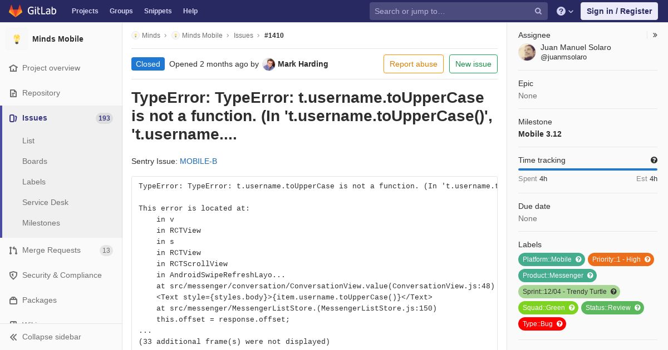Click the #1410 issue breadcrumb

274,35
